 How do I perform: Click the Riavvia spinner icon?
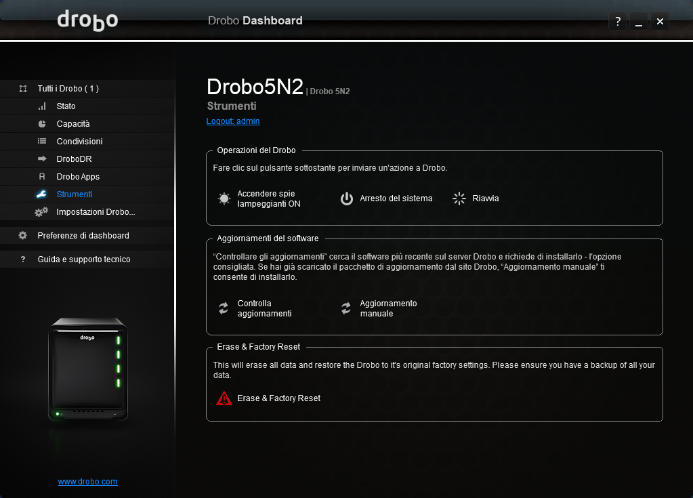point(459,199)
